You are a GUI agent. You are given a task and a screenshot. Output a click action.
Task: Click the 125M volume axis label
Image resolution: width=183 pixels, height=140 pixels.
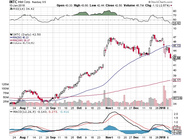tap(5, 84)
